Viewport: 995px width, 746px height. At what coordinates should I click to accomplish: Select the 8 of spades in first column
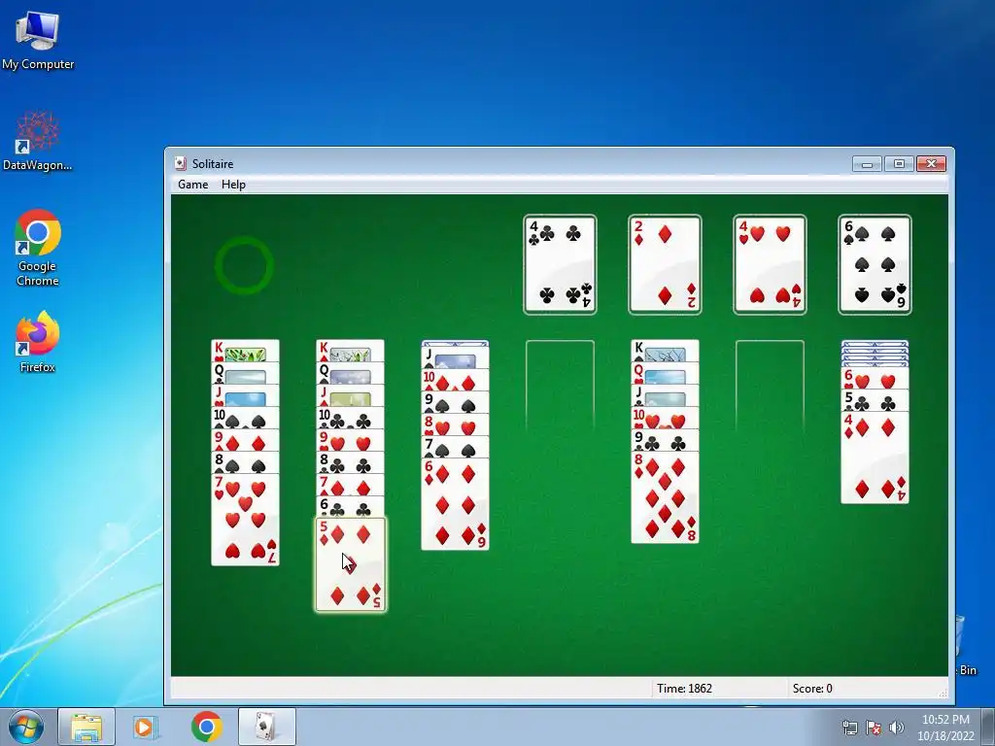click(x=245, y=462)
